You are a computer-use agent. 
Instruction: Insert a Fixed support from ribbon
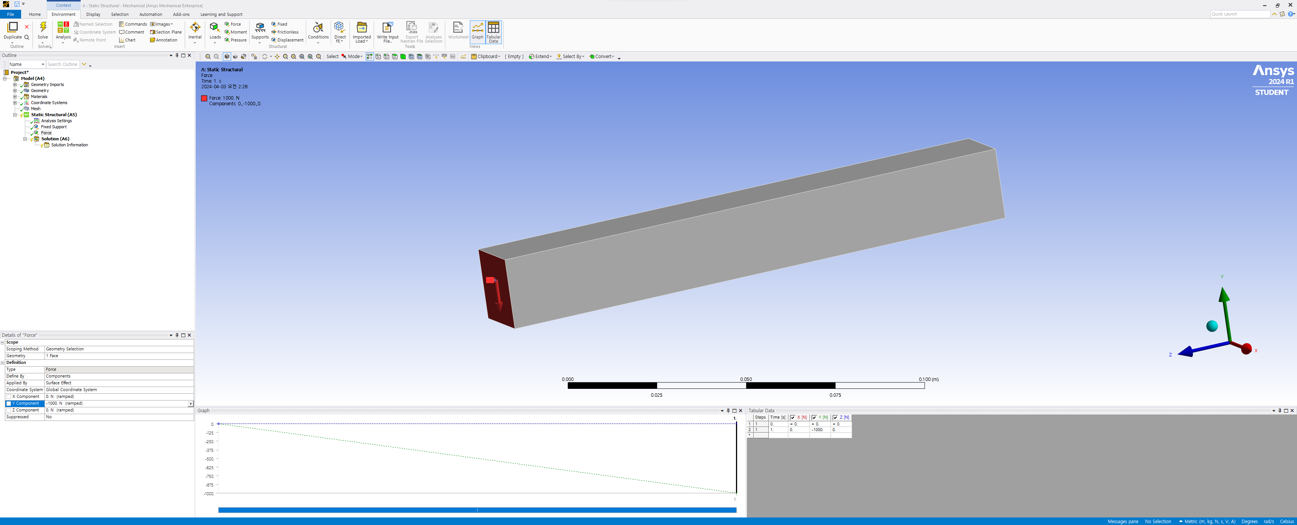click(279, 24)
